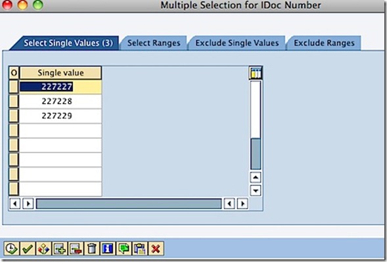Click right arrow at far-right end of horizontal scrollbar
The width and height of the screenshot is (387, 262).
pyautogui.click(x=242, y=204)
